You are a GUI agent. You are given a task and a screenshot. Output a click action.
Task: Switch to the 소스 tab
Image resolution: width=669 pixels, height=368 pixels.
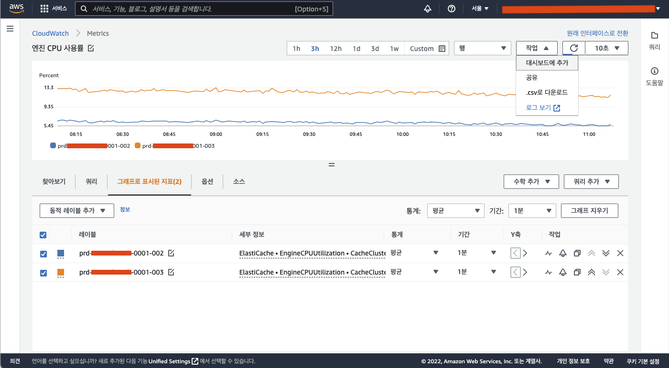(239, 182)
